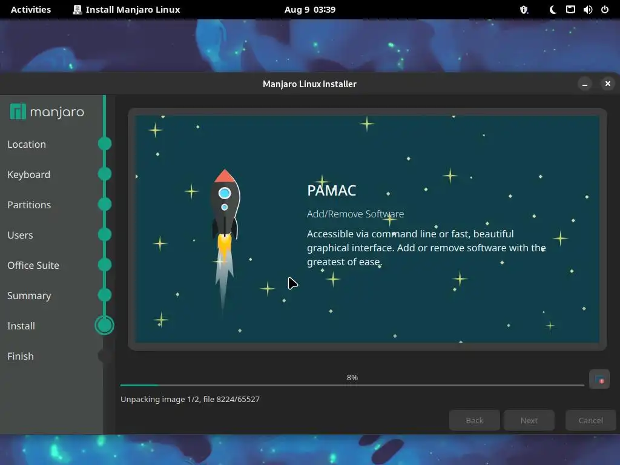The image size is (620, 465).
Task: Close the Manjaro Linux Installer window
Action: (608, 84)
